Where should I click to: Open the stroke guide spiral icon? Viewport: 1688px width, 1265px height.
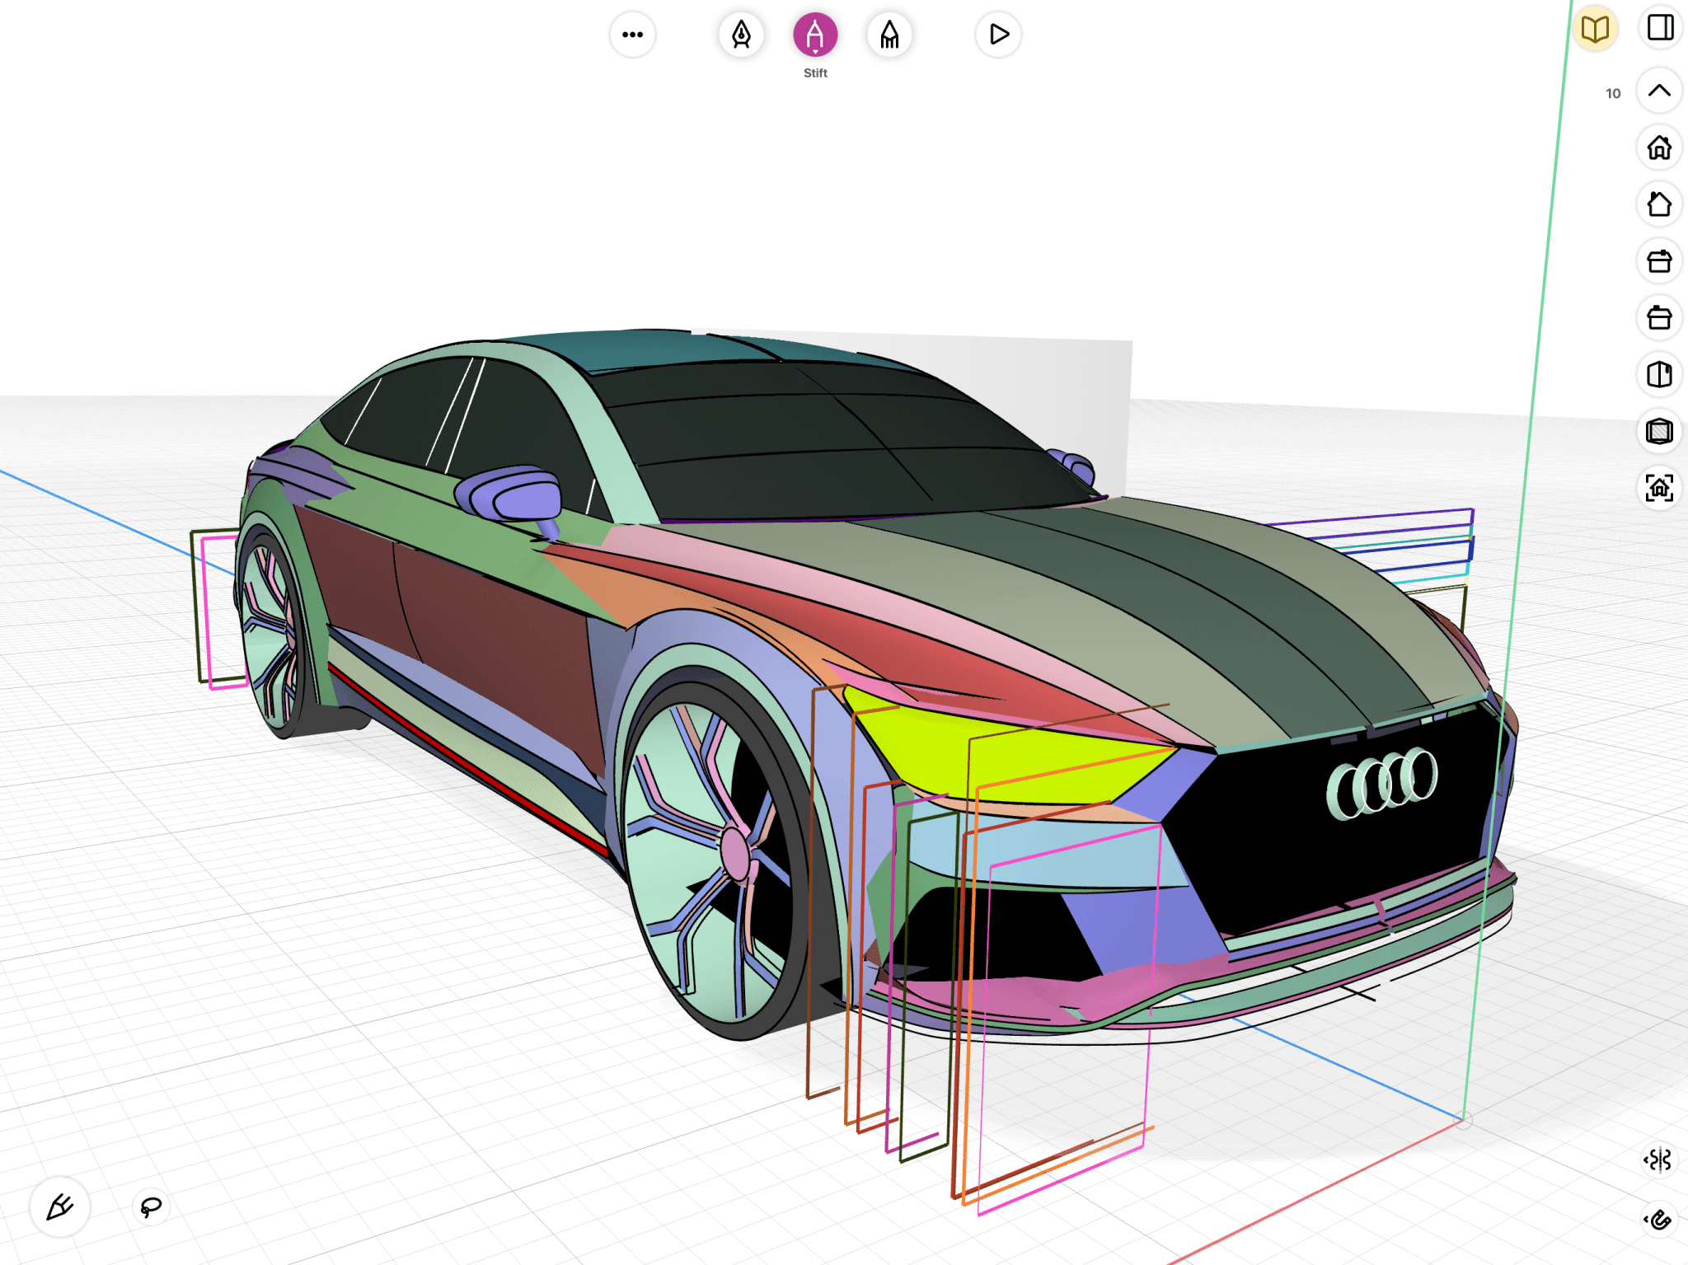pyautogui.click(x=1658, y=1219)
